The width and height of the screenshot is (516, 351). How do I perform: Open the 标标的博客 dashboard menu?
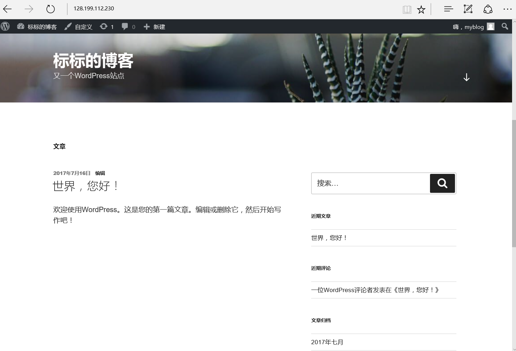click(37, 27)
